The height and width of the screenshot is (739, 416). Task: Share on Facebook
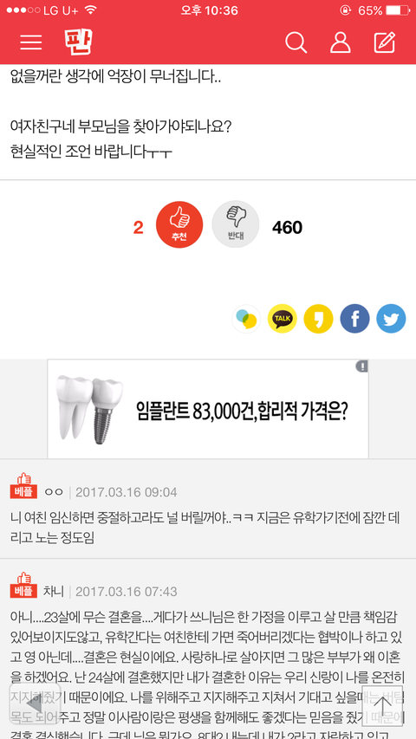pyautogui.click(x=354, y=319)
